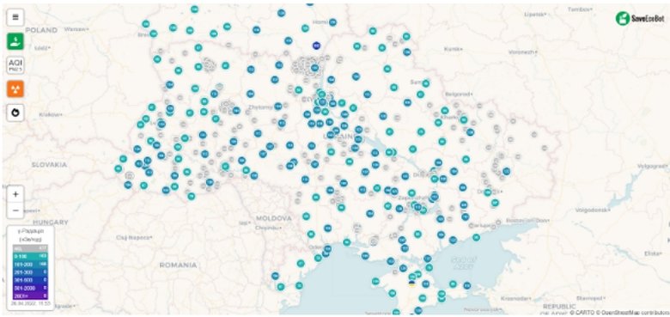The width and height of the screenshot is (670, 317).
Task: Click the Rostov-on-Don city label
Action: pyautogui.click(x=527, y=220)
